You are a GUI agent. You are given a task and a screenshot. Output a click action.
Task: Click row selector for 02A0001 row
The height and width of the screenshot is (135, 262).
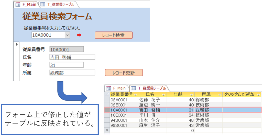click(107, 100)
